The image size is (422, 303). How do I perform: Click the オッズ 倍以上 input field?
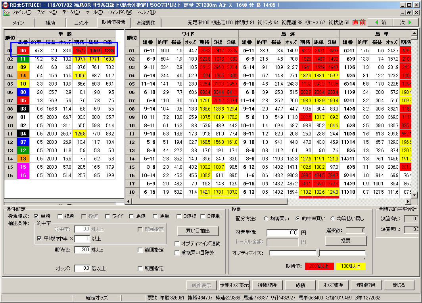(x=82, y=268)
